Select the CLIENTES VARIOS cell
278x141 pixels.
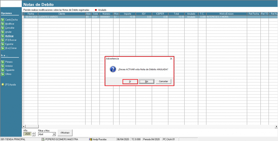click(x=62, y=17)
